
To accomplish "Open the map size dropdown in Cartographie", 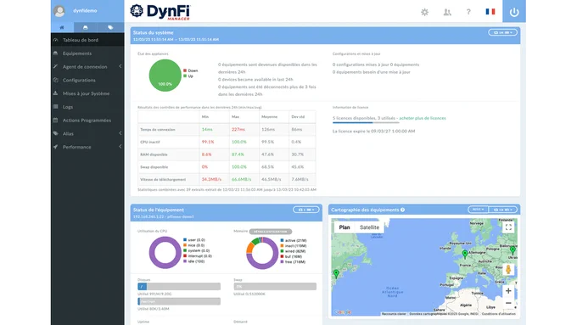I will click(x=478, y=210).
